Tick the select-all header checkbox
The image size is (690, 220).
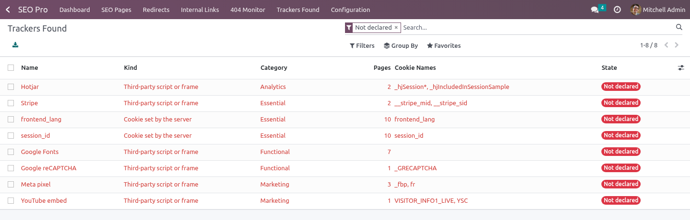(x=11, y=68)
